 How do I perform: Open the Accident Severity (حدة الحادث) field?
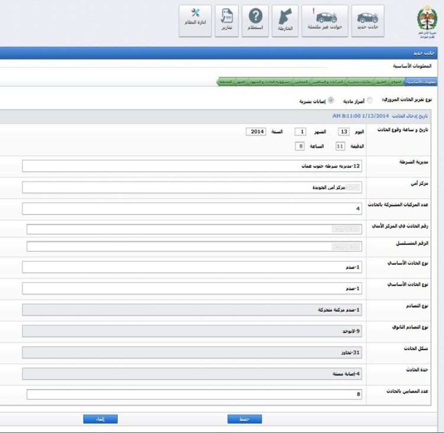[192, 374]
